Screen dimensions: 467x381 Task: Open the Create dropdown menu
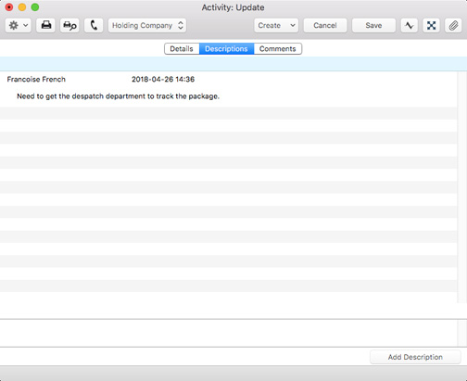coord(276,25)
